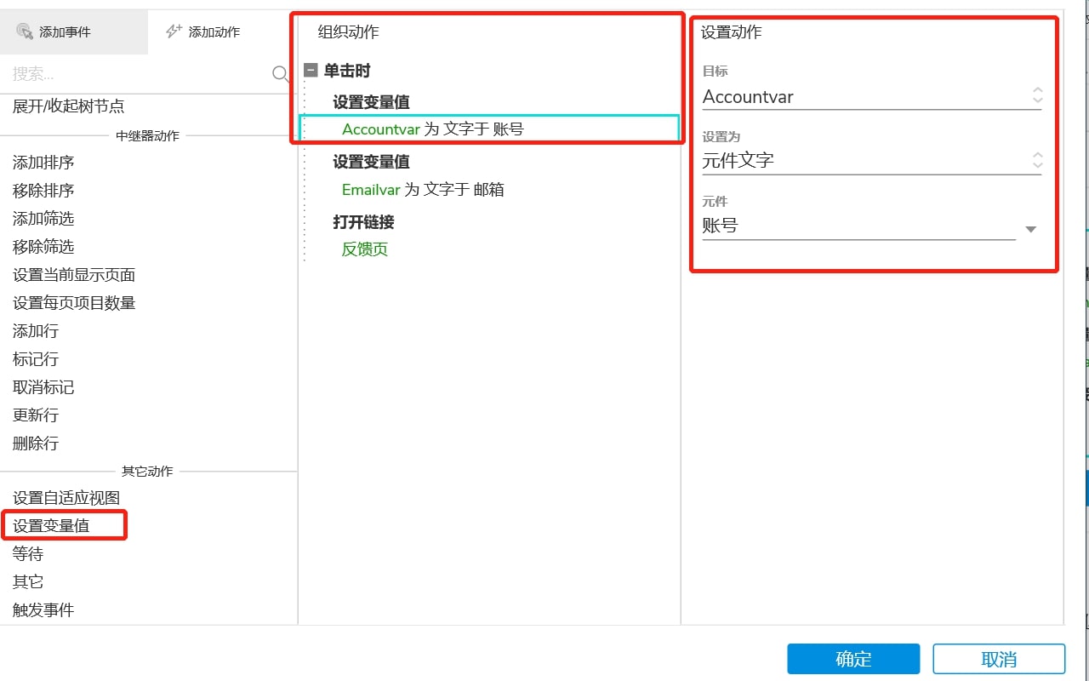
Task: Select 添加排序 action
Action: (43, 163)
